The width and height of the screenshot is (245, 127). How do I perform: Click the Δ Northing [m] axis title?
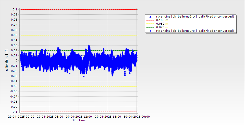7,60
